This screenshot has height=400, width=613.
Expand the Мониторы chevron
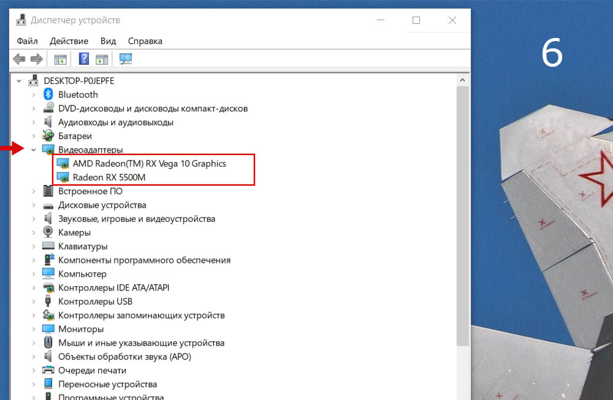(x=34, y=329)
